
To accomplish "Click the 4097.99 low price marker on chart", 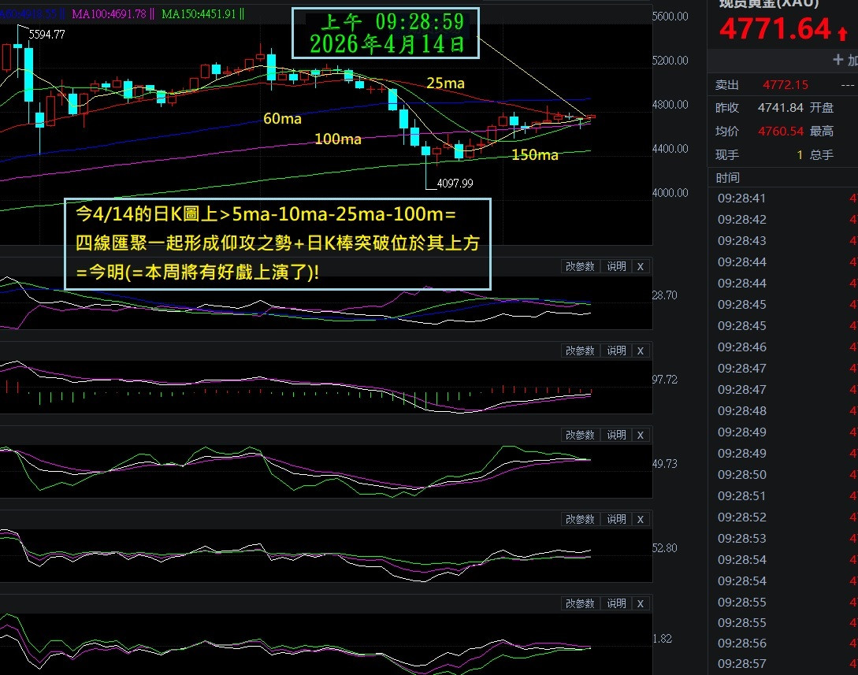I will [x=454, y=184].
